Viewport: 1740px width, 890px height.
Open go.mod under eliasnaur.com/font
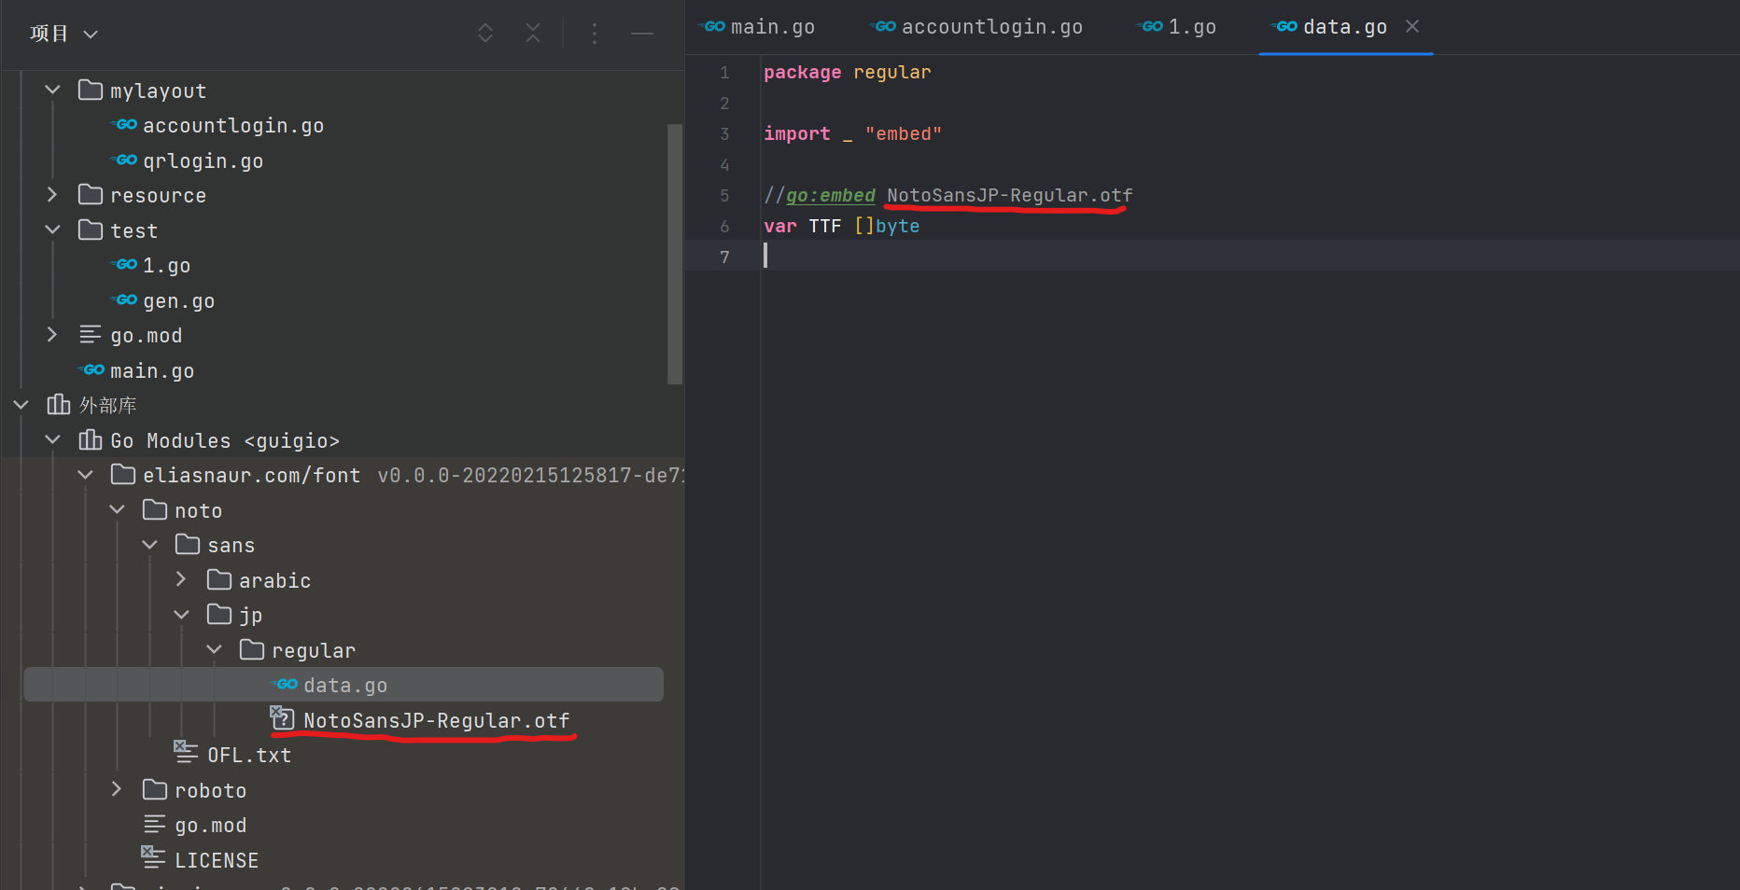tap(211, 825)
